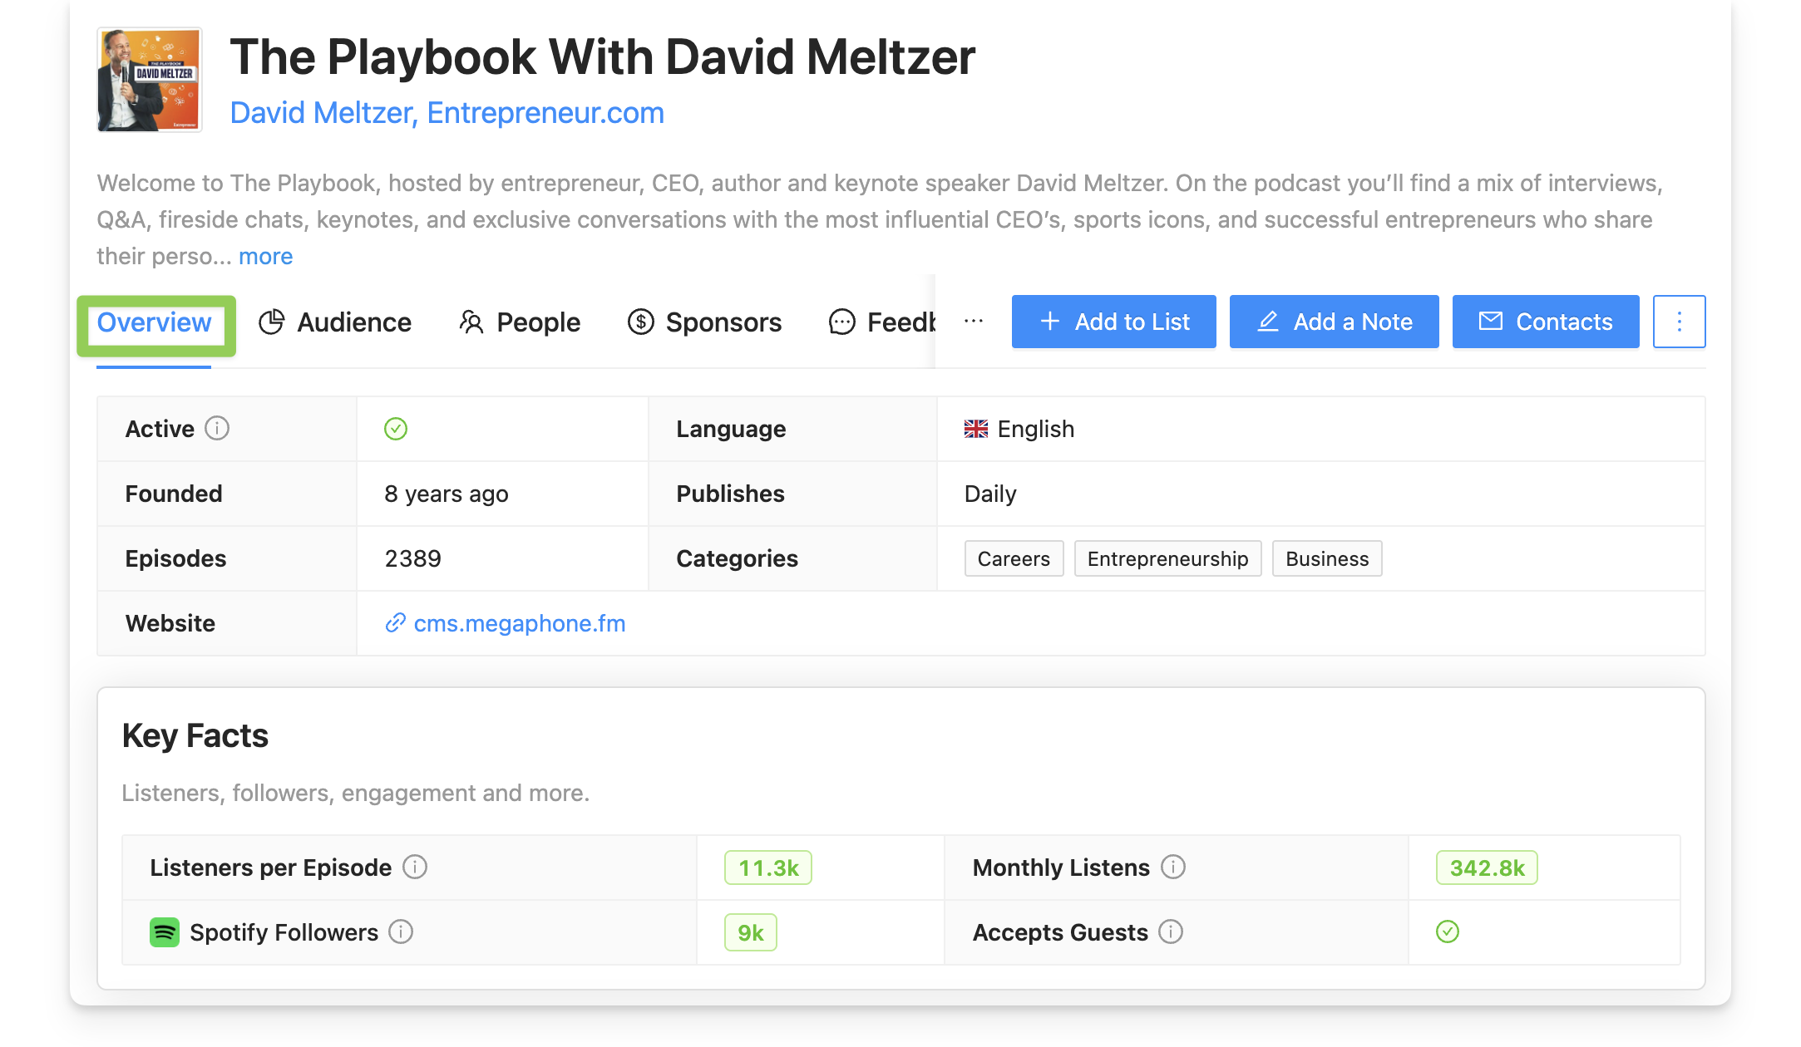Click the info icon next to Spotify Followers
Viewport: 1801px width, 1047px height.
tap(401, 932)
